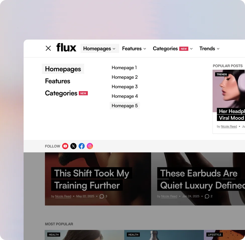Open the Facebook follow icon
The image size is (245, 240).
point(82,146)
